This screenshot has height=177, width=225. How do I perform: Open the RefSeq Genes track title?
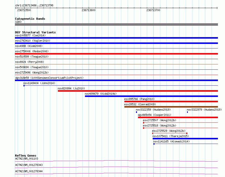[x=26, y=156]
